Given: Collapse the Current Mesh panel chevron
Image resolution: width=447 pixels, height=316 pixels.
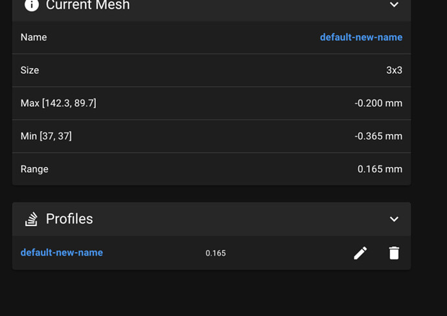Looking at the screenshot, I should click(394, 5).
